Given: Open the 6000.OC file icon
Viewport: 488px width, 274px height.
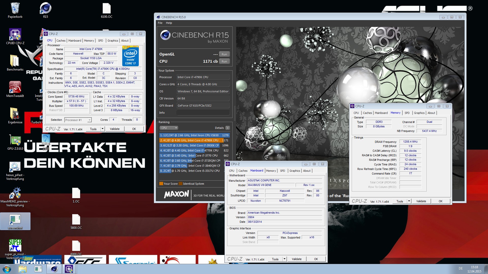Looking at the screenshot, I should tap(76, 248).
